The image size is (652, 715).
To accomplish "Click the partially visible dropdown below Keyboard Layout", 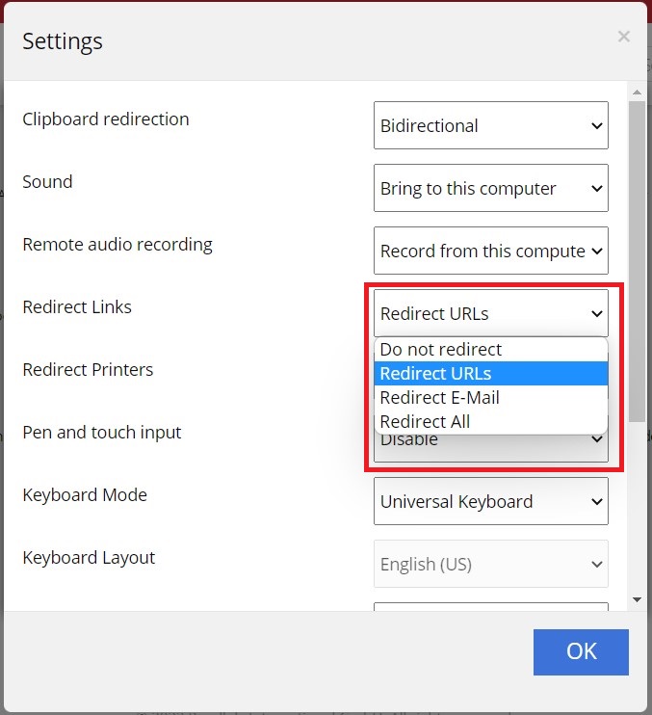I will tap(490, 607).
